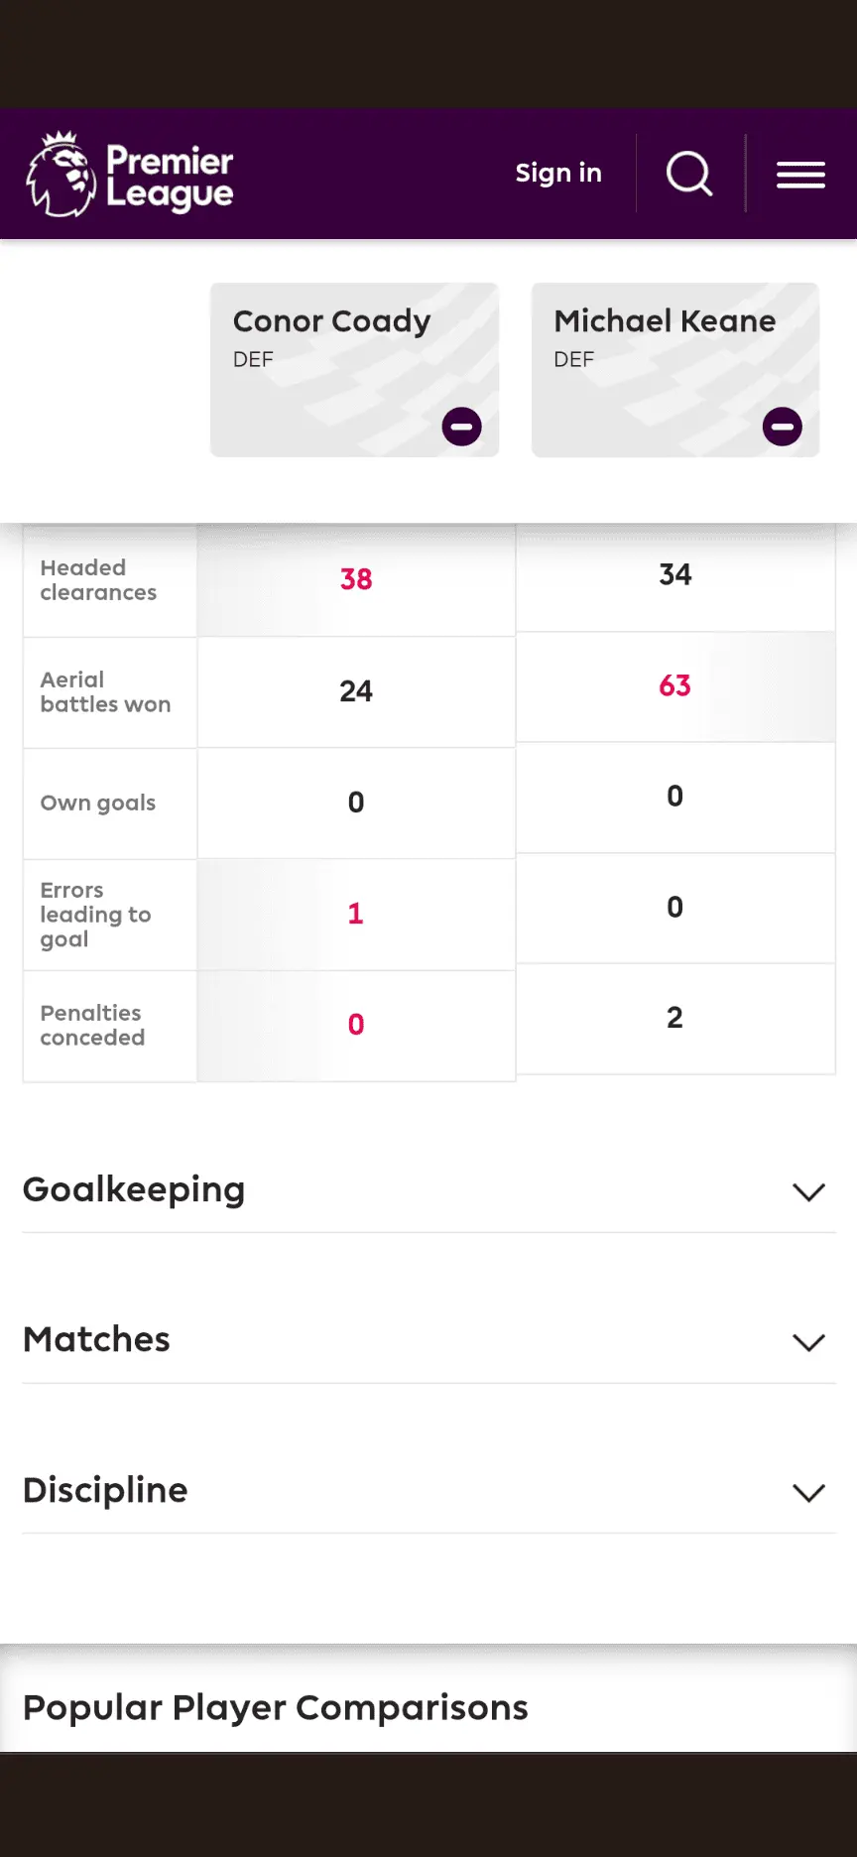Screen dimensions: 857x1857
Task: Click Keane's 63 aerial battles value
Action: pyautogui.click(x=674, y=685)
